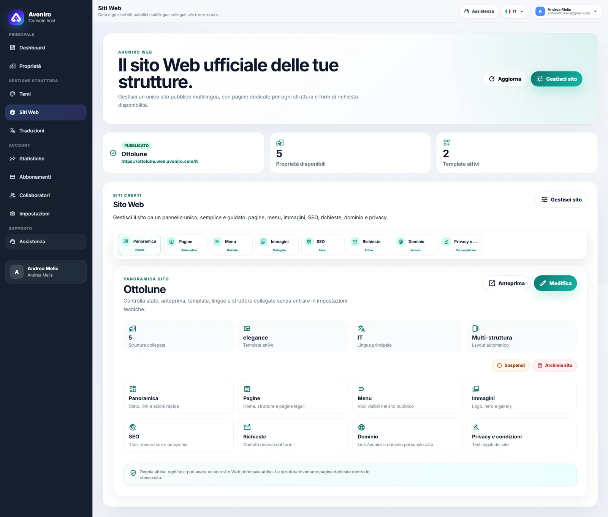Switch to the Immagini tab
608x517 pixels.
(277, 245)
